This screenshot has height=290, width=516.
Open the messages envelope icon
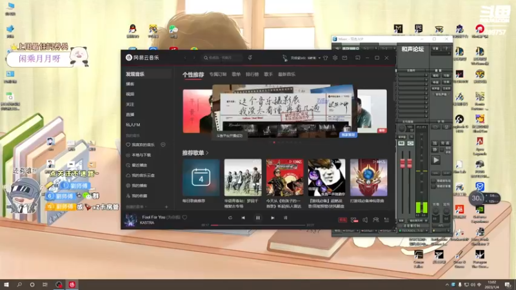(344, 58)
